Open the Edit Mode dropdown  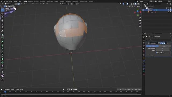(9, 4)
